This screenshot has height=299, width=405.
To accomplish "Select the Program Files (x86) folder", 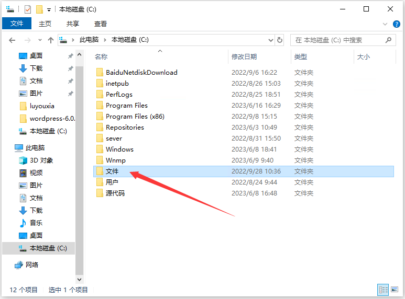I will coord(135,117).
